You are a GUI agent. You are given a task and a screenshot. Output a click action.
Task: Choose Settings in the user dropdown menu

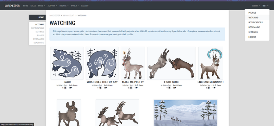pyautogui.click(x=257, y=32)
